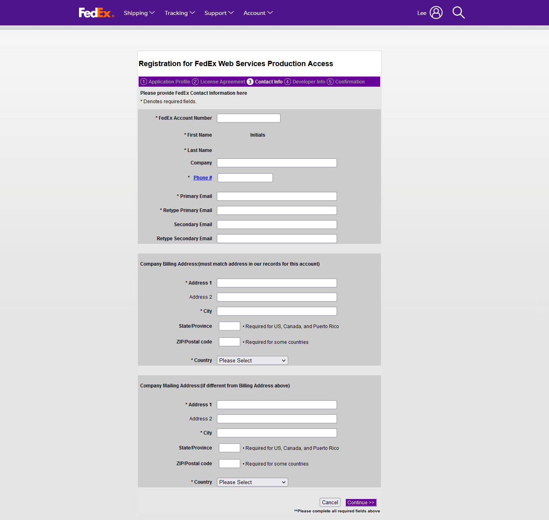Screen dimensions: 549x520
Task: Open the mailing address Country dropdown
Action: (x=252, y=482)
